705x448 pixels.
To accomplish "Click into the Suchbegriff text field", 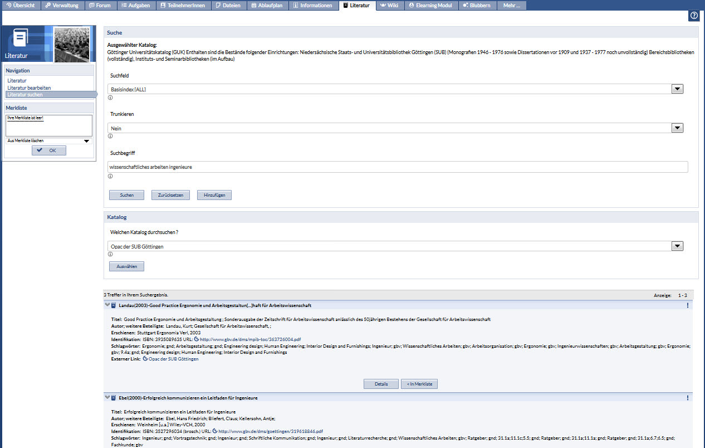I will point(398,167).
